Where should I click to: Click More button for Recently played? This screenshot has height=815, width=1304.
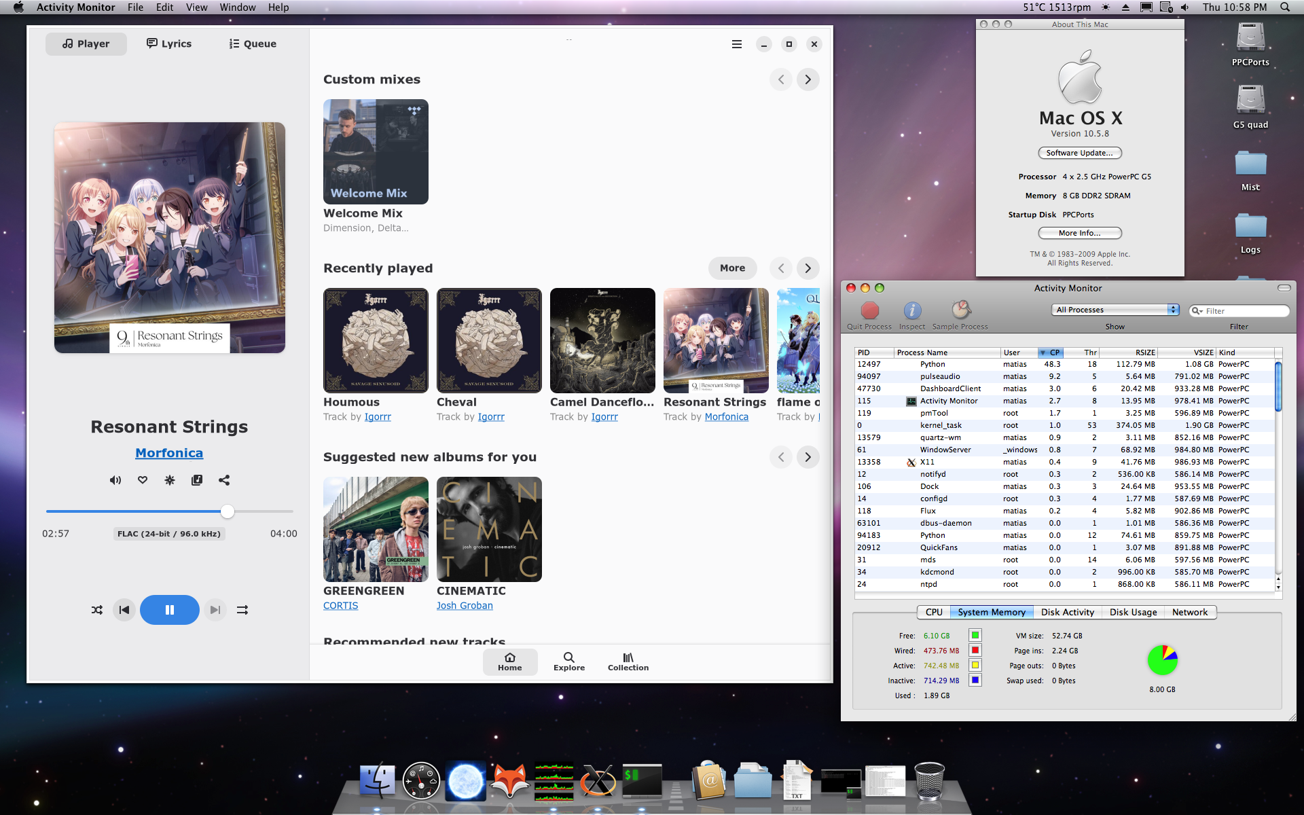[733, 268]
